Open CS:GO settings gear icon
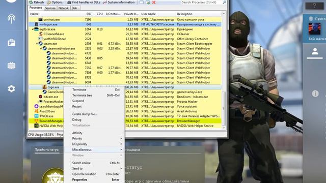This screenshot has width=326, height=183. (x=11, y=89)
